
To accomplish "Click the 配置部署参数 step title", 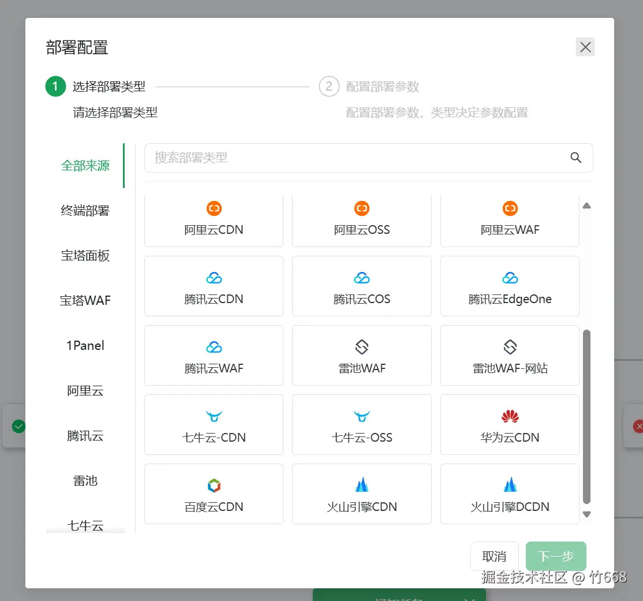I will [383, 87].
